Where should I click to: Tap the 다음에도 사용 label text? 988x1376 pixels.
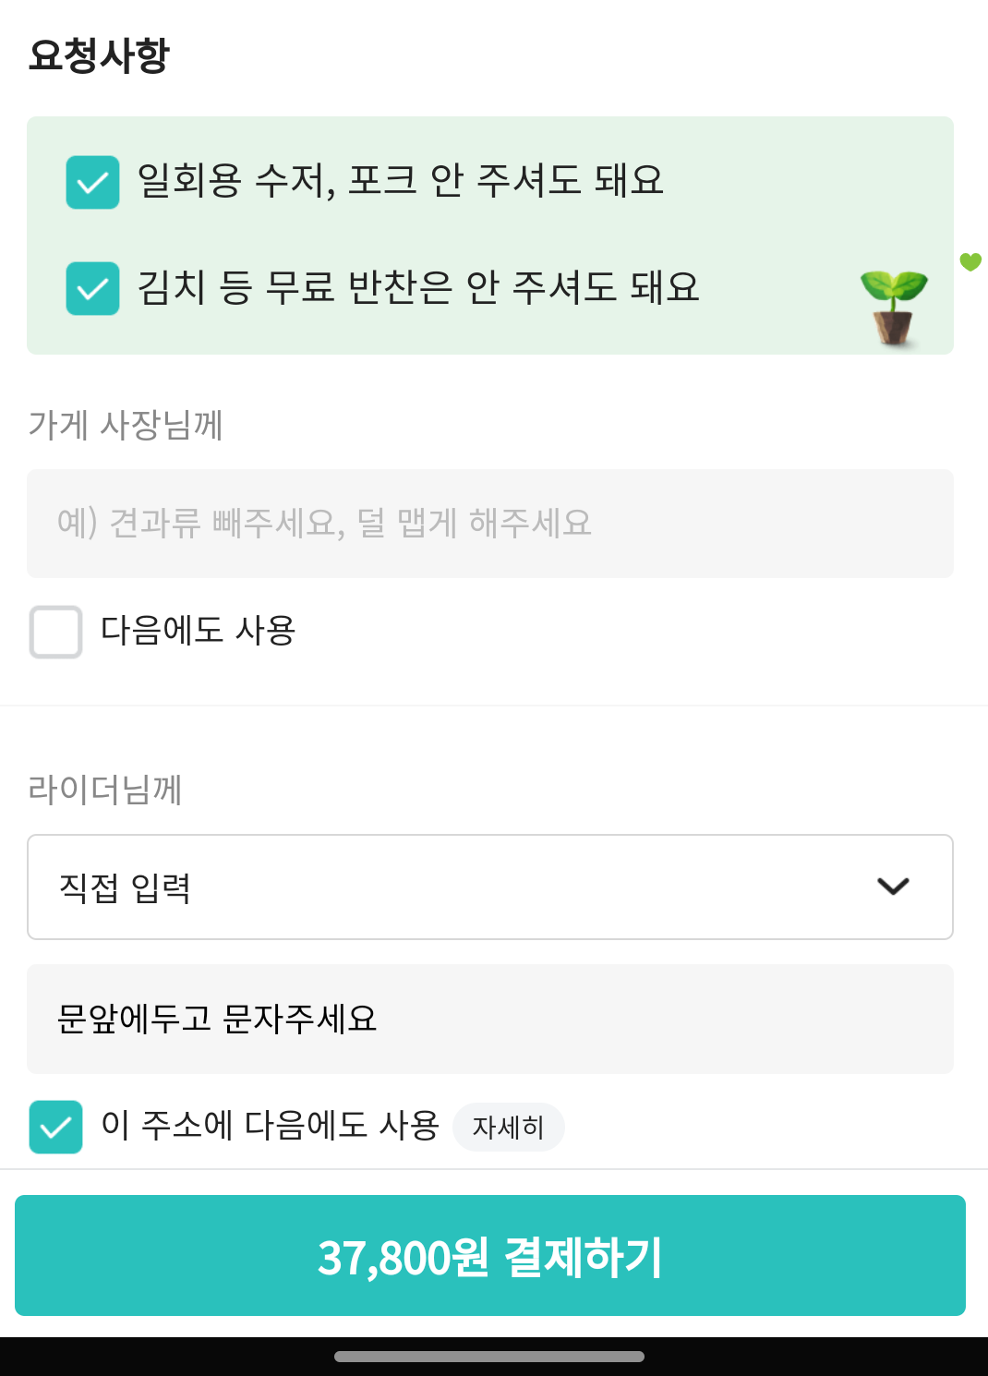[198, 631]
